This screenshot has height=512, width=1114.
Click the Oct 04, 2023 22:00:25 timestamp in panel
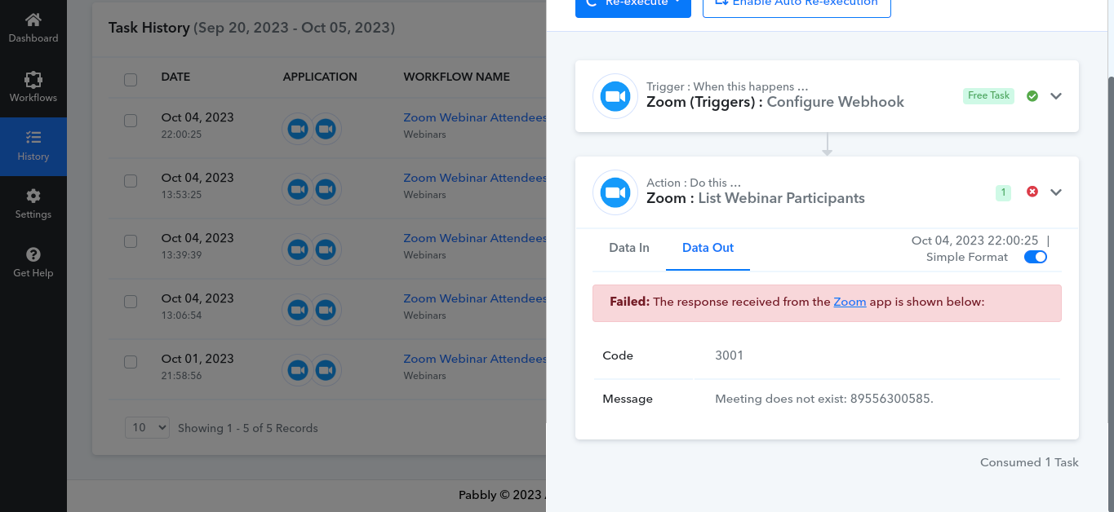[x=974, y=241]
